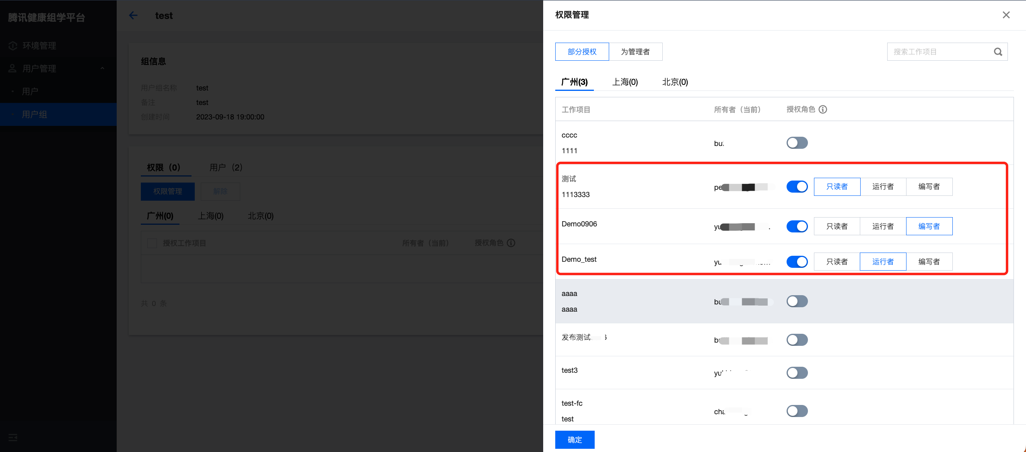This screenshot has width=1026, height=452.
Task: Click the 环境管理 sidebar icon
Action: [13, 46]
